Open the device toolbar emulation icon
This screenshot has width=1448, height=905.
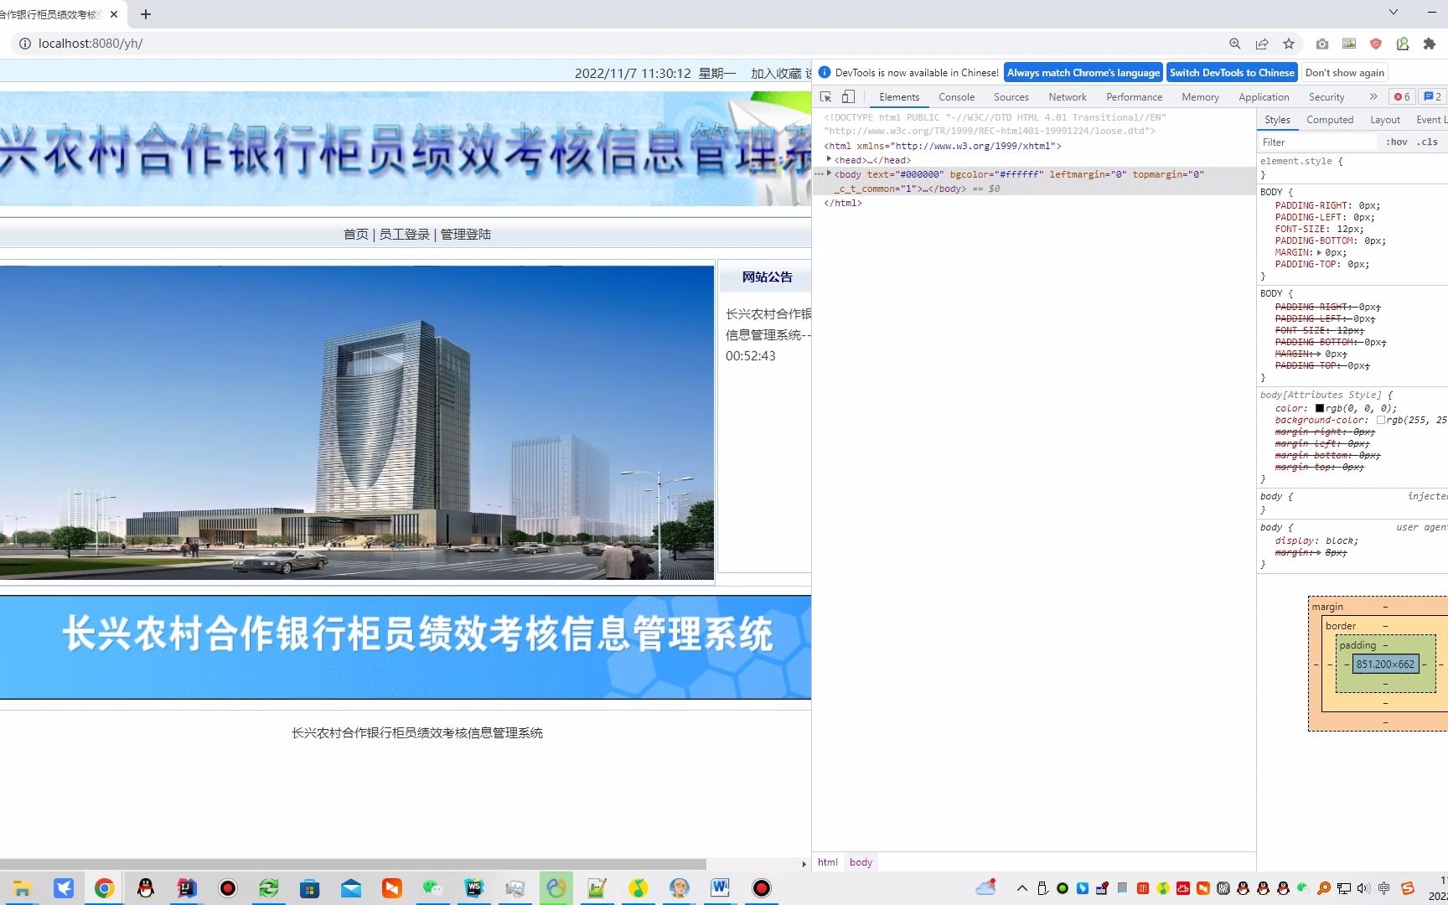click(848, 96)
